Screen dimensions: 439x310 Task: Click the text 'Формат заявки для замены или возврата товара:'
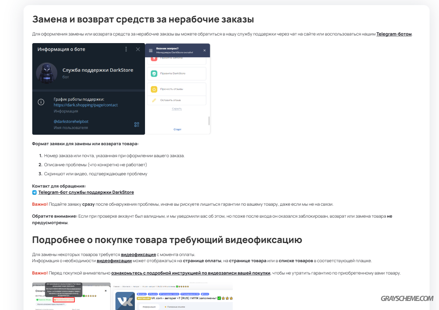point(85,144)
